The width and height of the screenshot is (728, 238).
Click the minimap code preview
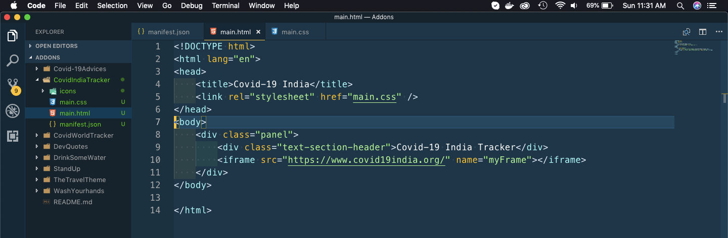click(694, 47)
